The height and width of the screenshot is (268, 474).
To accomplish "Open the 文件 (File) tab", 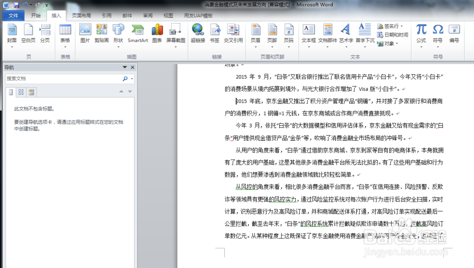I will click(x=13, y=16).
